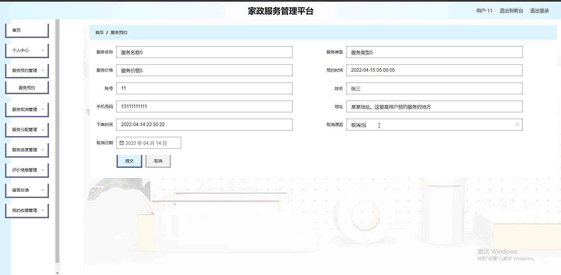Click the calendar icon in 取消日期 field
The width and height of the screenshot is (561, 275).
(122, 143)
